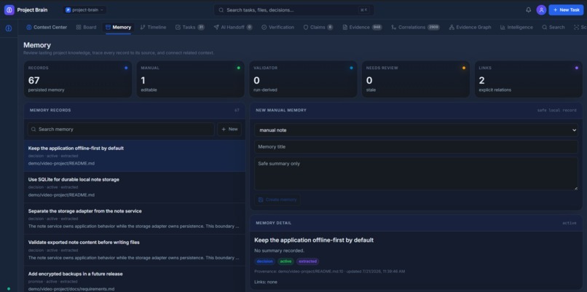Click the Timeline branch icon

point(143,28)
